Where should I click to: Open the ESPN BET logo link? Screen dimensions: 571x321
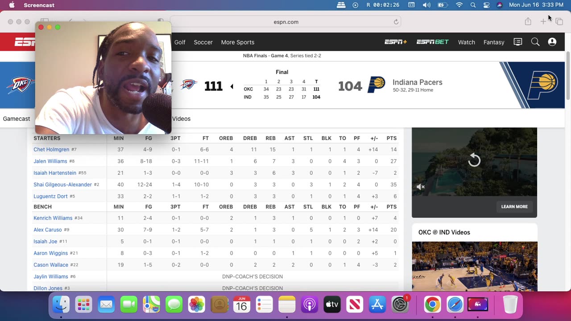[x=432, y=42]
